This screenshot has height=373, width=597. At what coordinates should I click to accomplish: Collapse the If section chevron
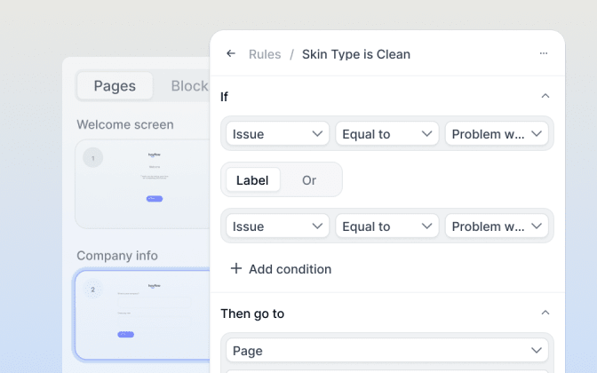tap(545, 96)
